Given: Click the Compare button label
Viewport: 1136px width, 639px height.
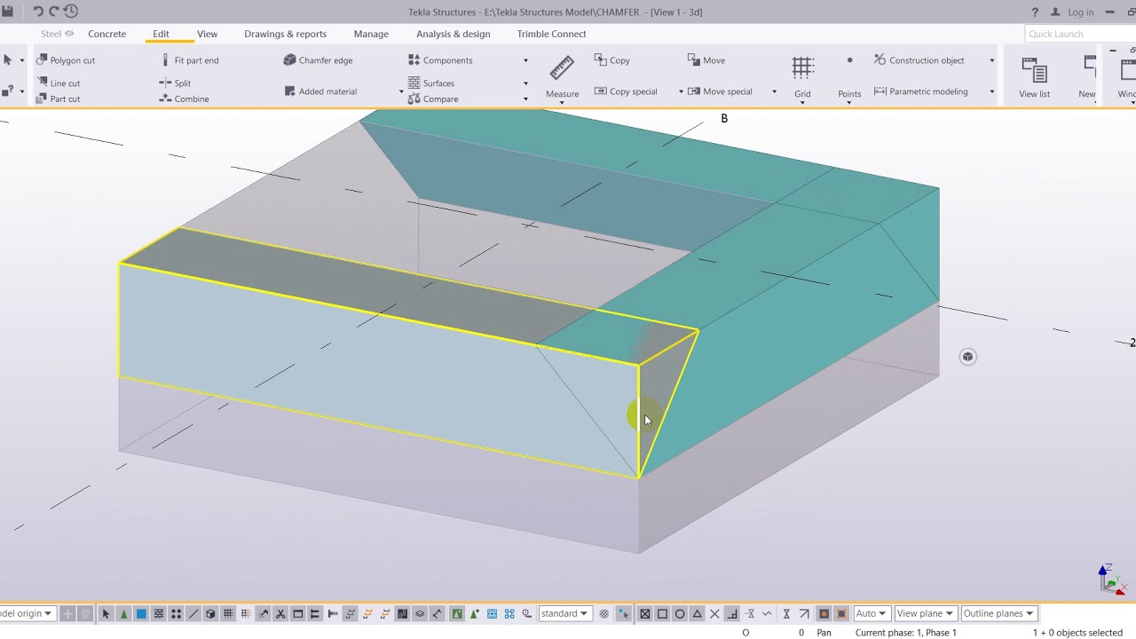Looking at the screenshot, I should tap(440, 99).
